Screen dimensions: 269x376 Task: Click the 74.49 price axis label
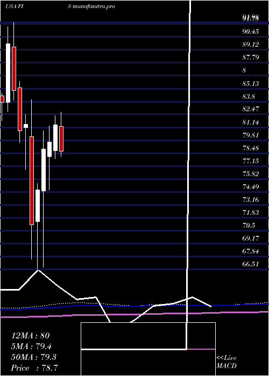[251, 186]
